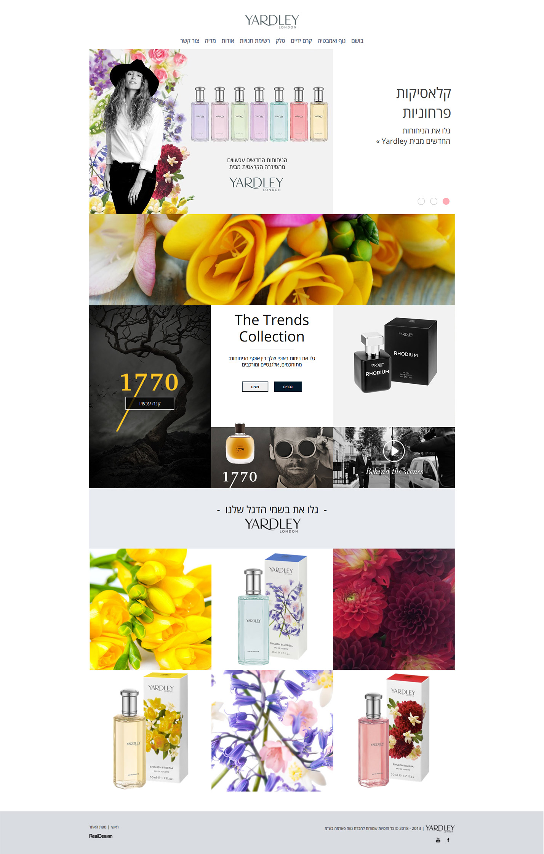This screenshot has width=544, height=854.
Task: Click the נשים button in Trends Collection
Action: pos(255,387)
